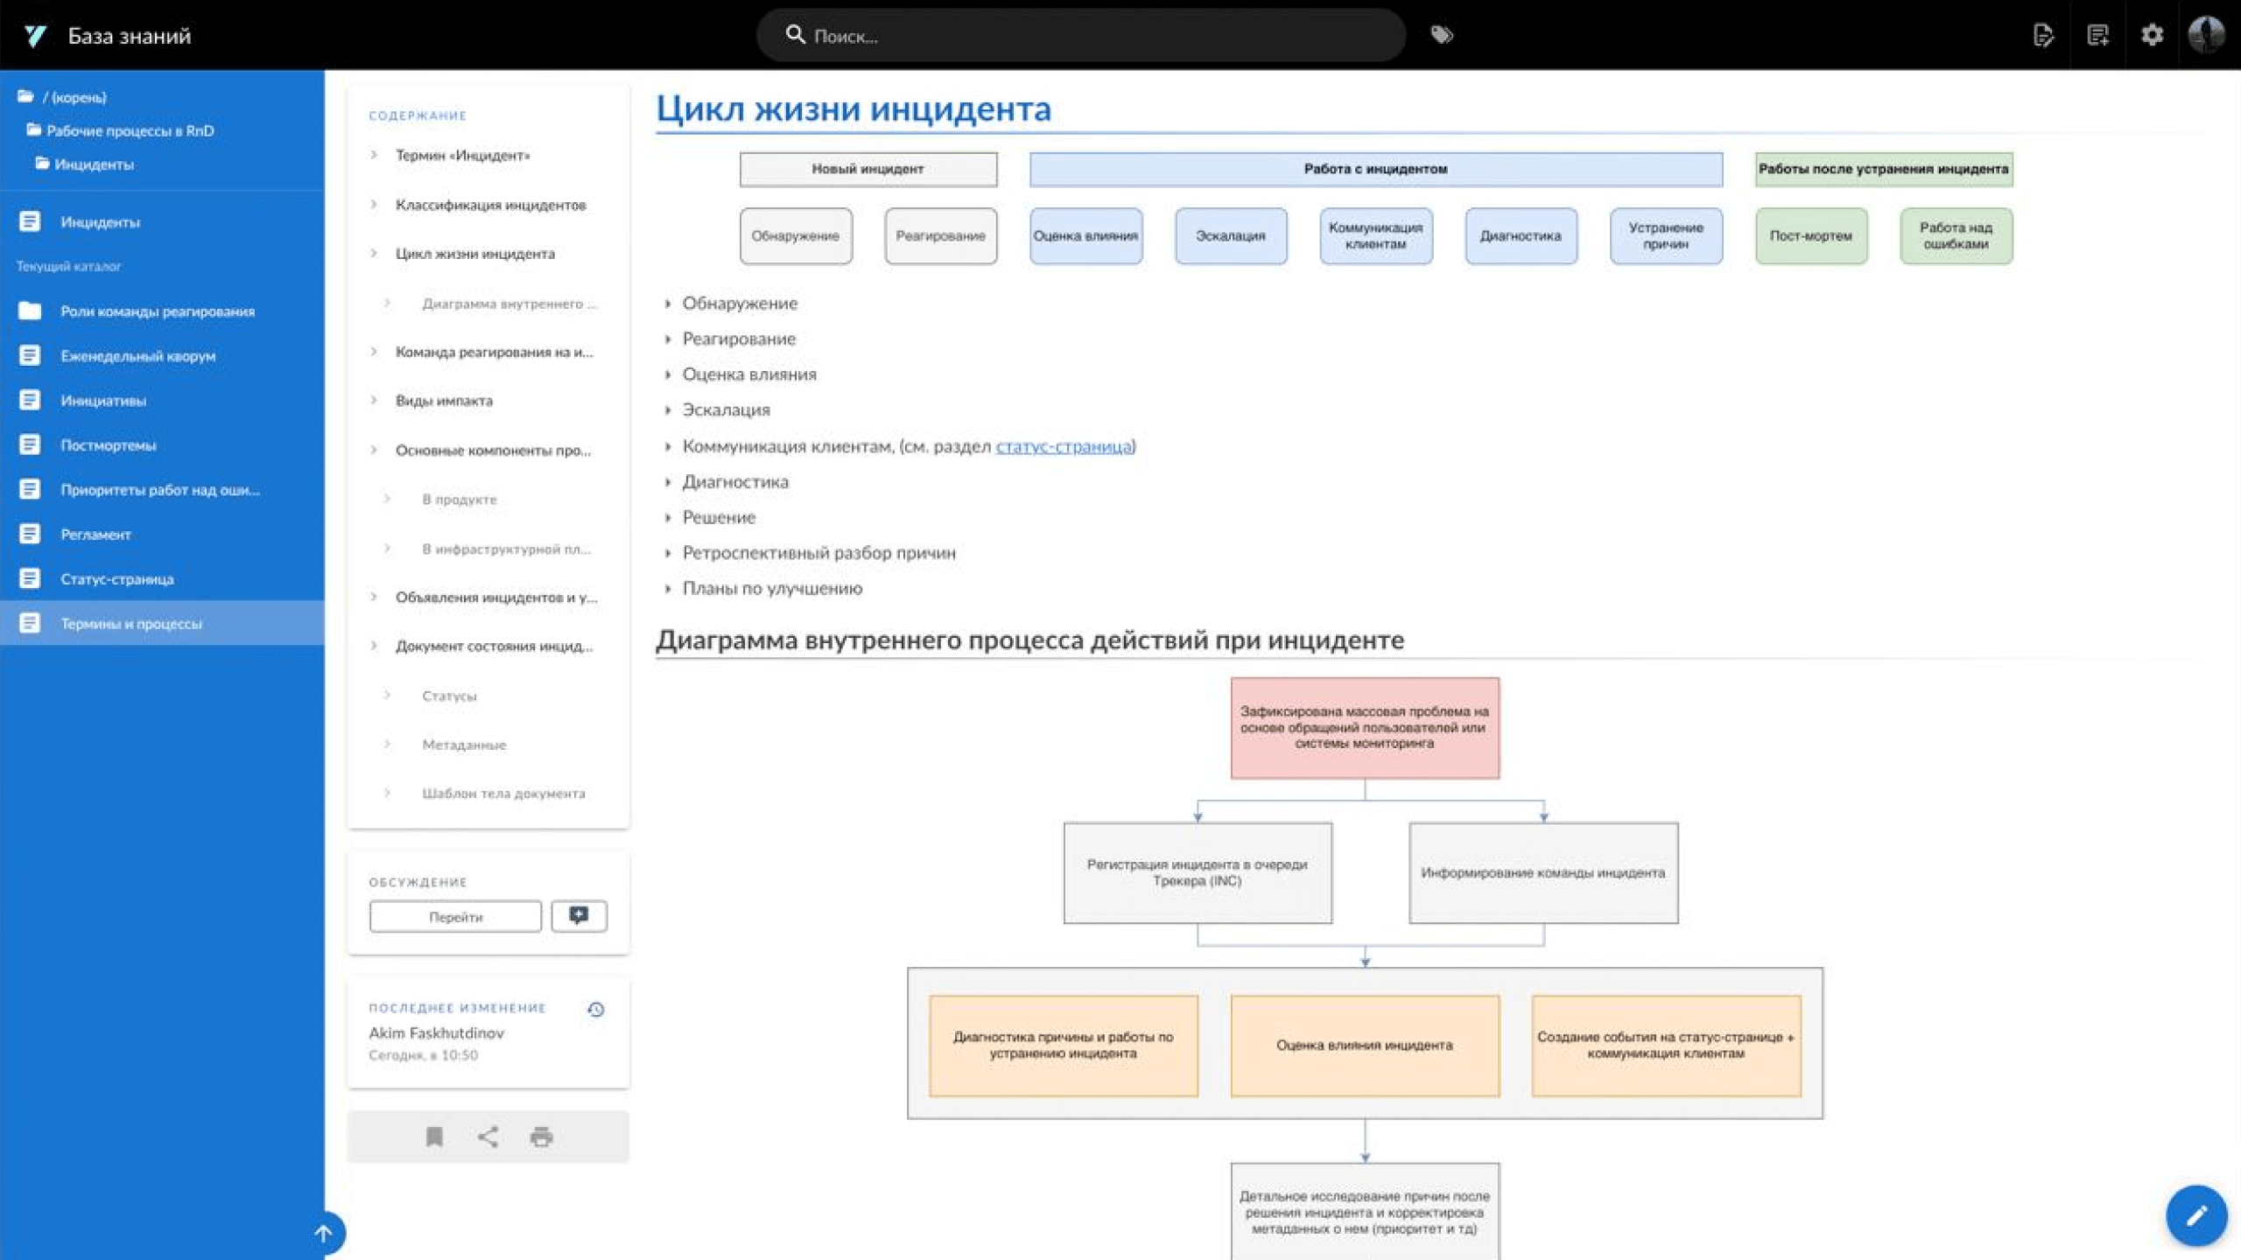Screen dimensions: 2241x1260
Task: Open page edit icon in top bar
Action: tap(2042, 35)
